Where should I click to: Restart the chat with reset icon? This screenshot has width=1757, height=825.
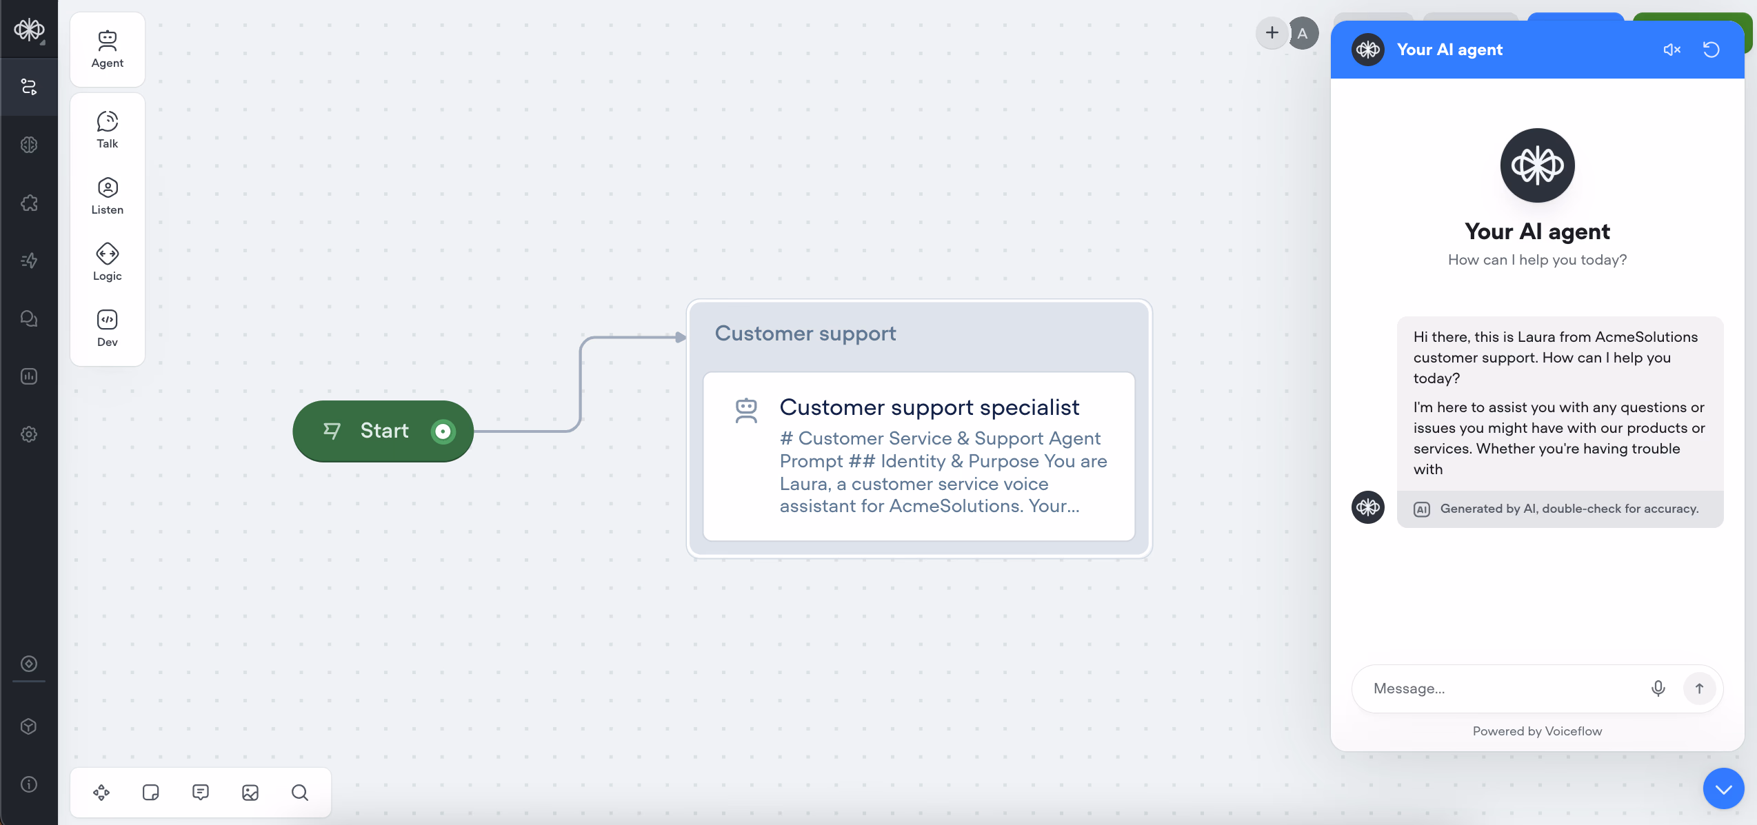(1711, 50)
